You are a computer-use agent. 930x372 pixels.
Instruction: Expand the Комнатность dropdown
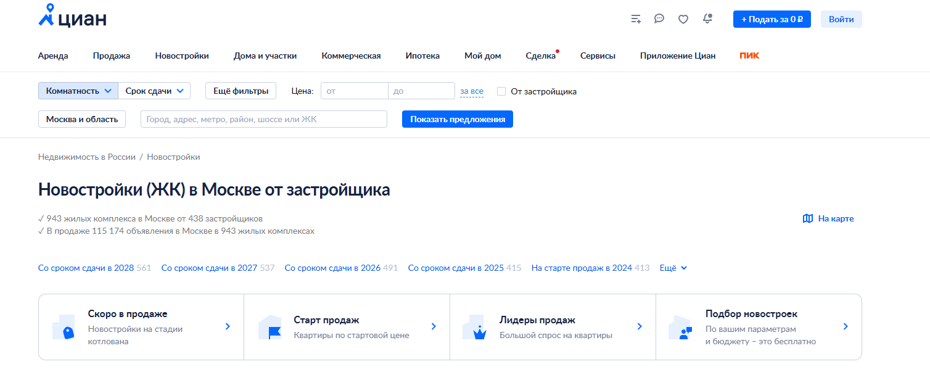[x=78, y=91]
